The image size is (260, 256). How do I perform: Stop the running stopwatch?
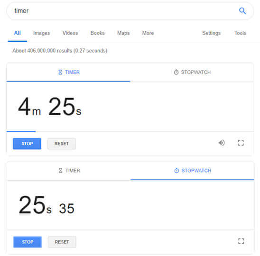tap(28, 242)
